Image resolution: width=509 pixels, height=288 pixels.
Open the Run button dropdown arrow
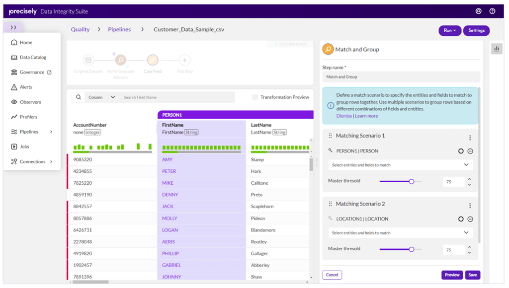[454, 30]
